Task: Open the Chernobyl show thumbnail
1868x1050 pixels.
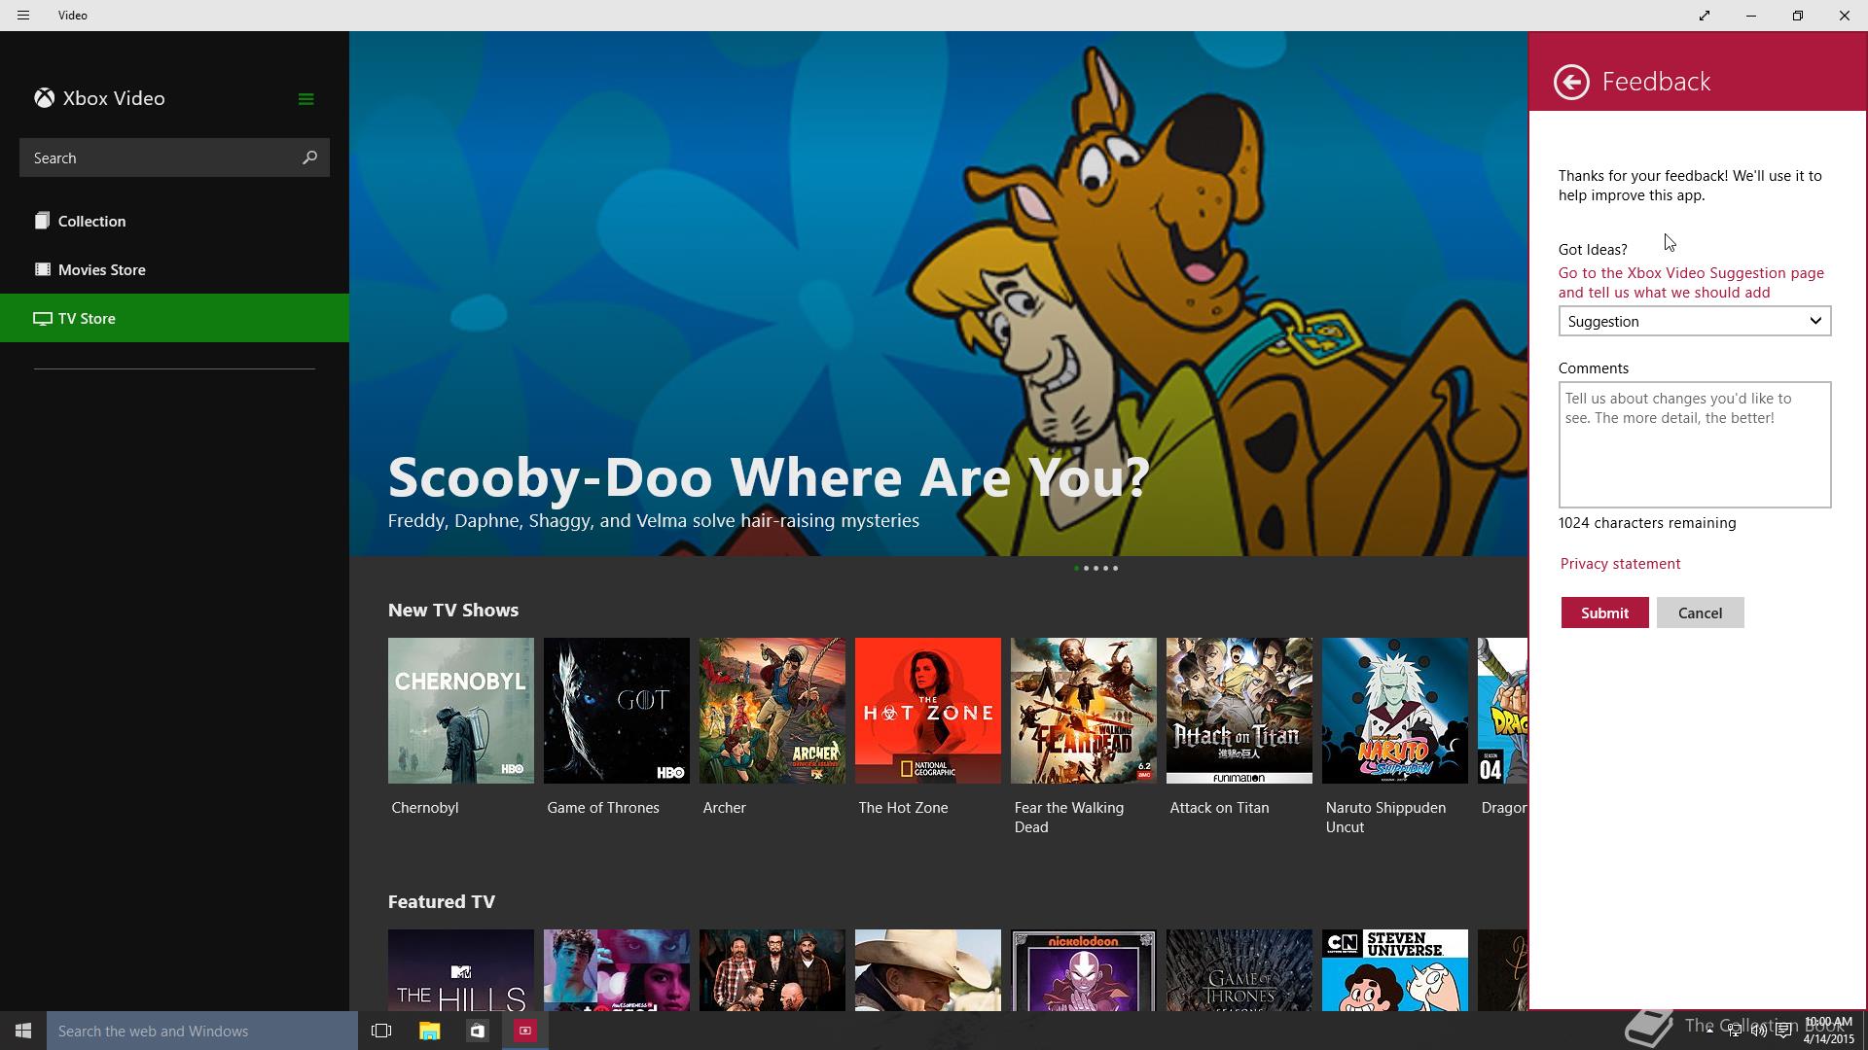Action: pyautogui.click(x=461, y=711)
